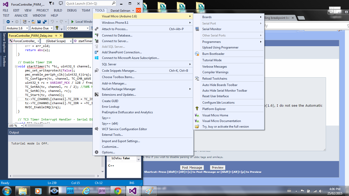Click the WCF Service Configuration Editor icon
This screenshot has height=196, width=349.
(x=97, y=129)
